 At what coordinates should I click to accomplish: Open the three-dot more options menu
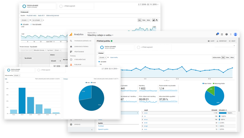click(231, 34)
